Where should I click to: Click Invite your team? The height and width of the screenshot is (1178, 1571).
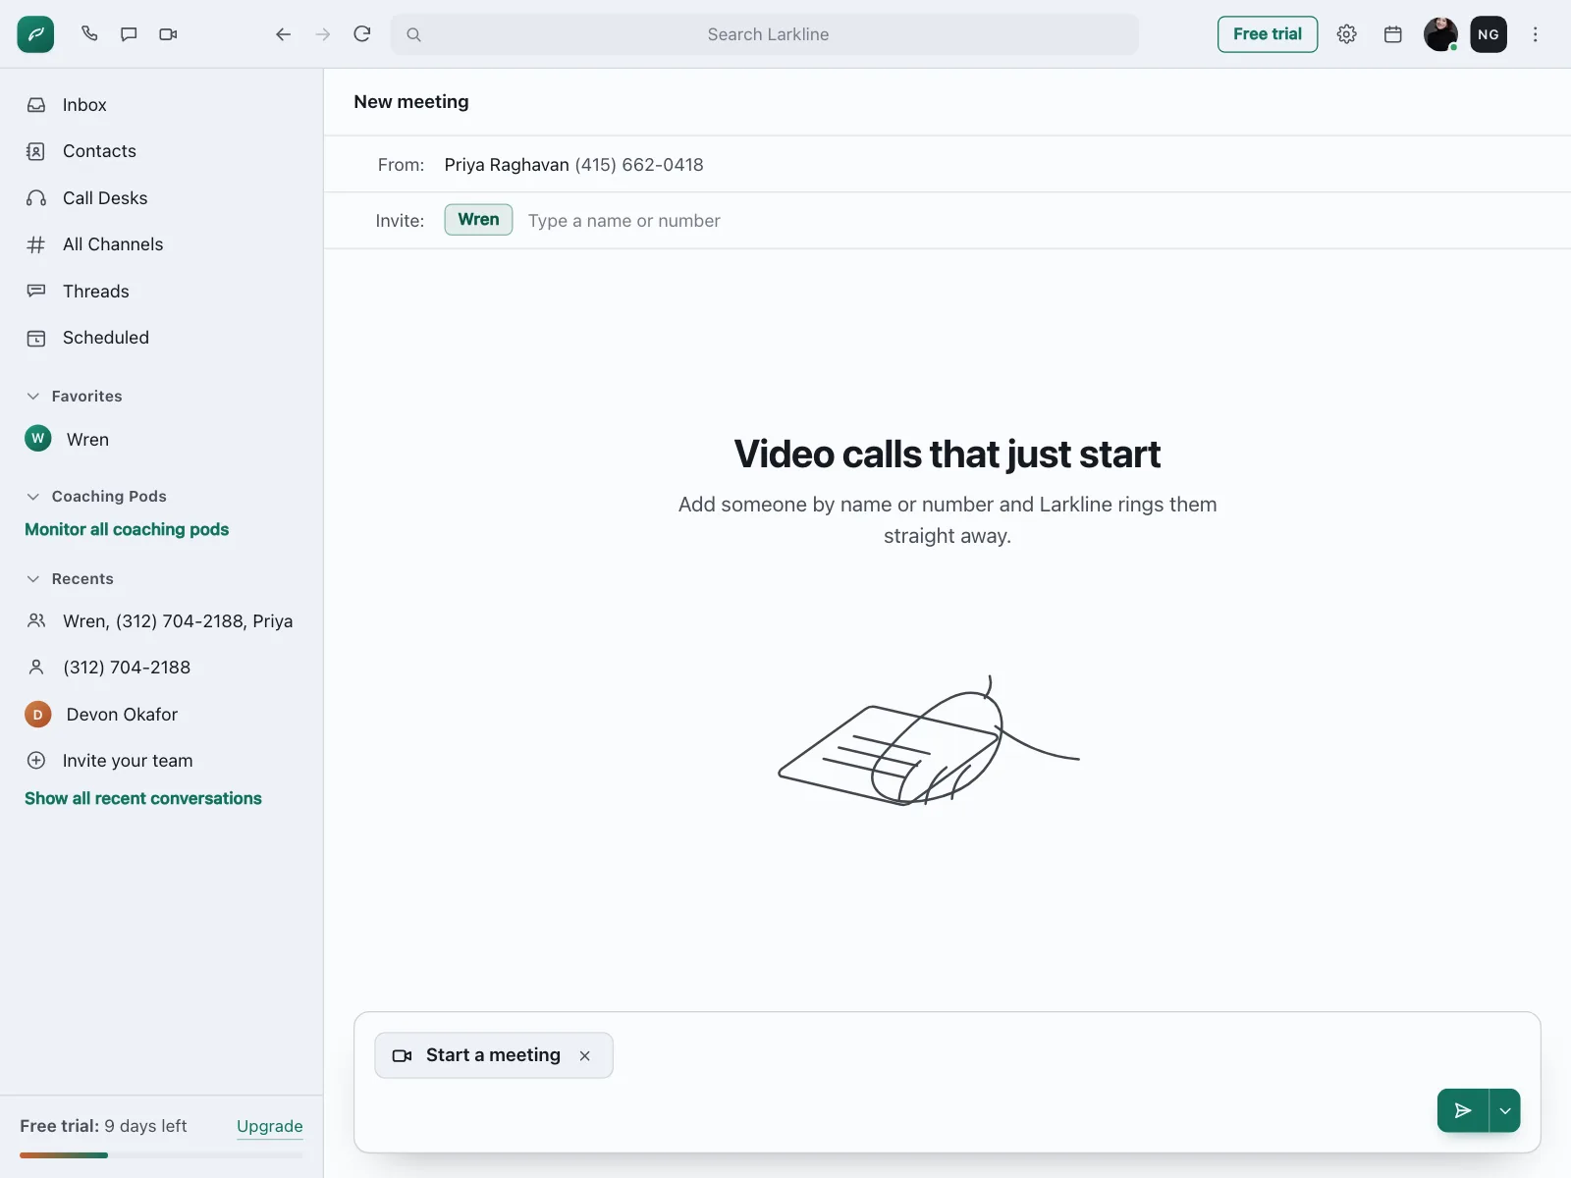pyautogui.click(x=161, y=761)
